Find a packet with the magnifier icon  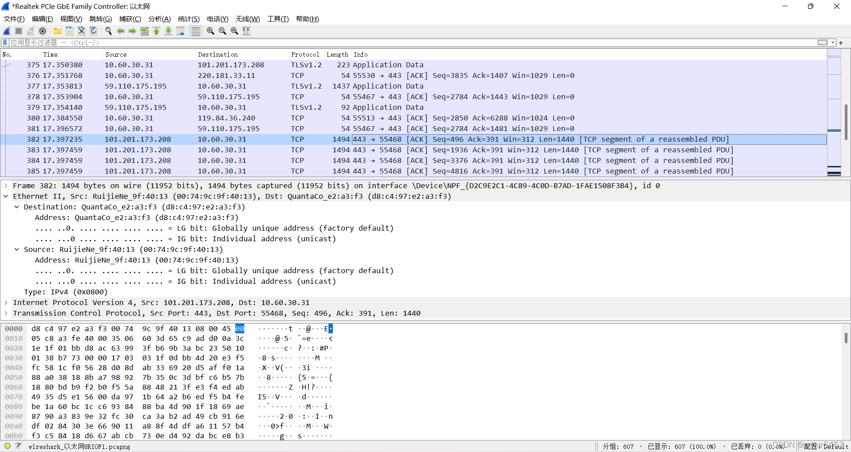pyautogui.click(x=109, y=31)
